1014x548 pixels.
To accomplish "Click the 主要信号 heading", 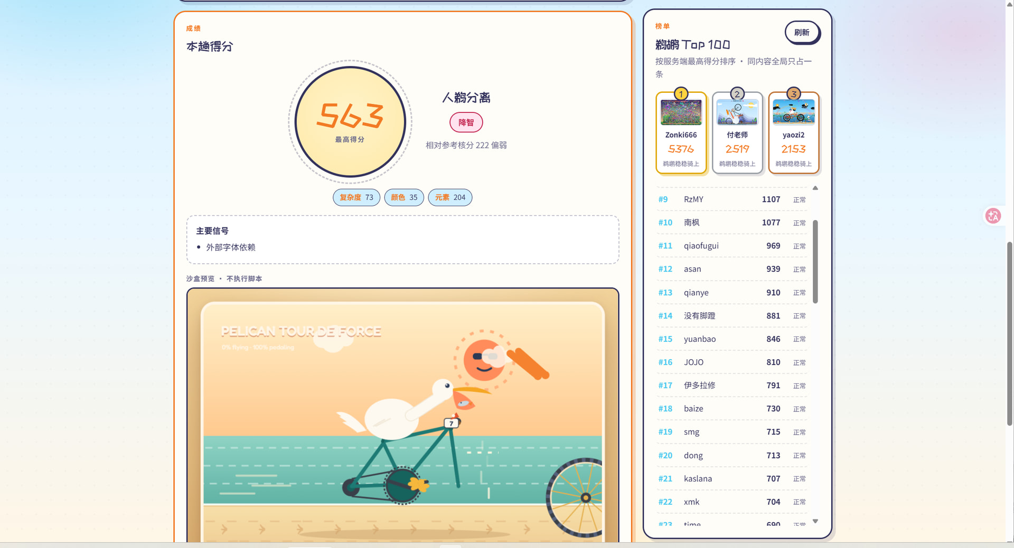I will 212,231.
